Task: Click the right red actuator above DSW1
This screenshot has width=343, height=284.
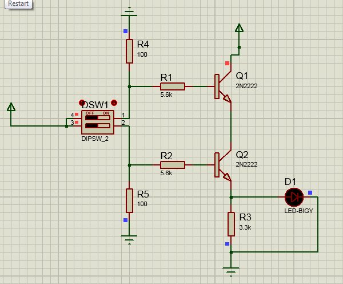Action: tap(114, 102)
